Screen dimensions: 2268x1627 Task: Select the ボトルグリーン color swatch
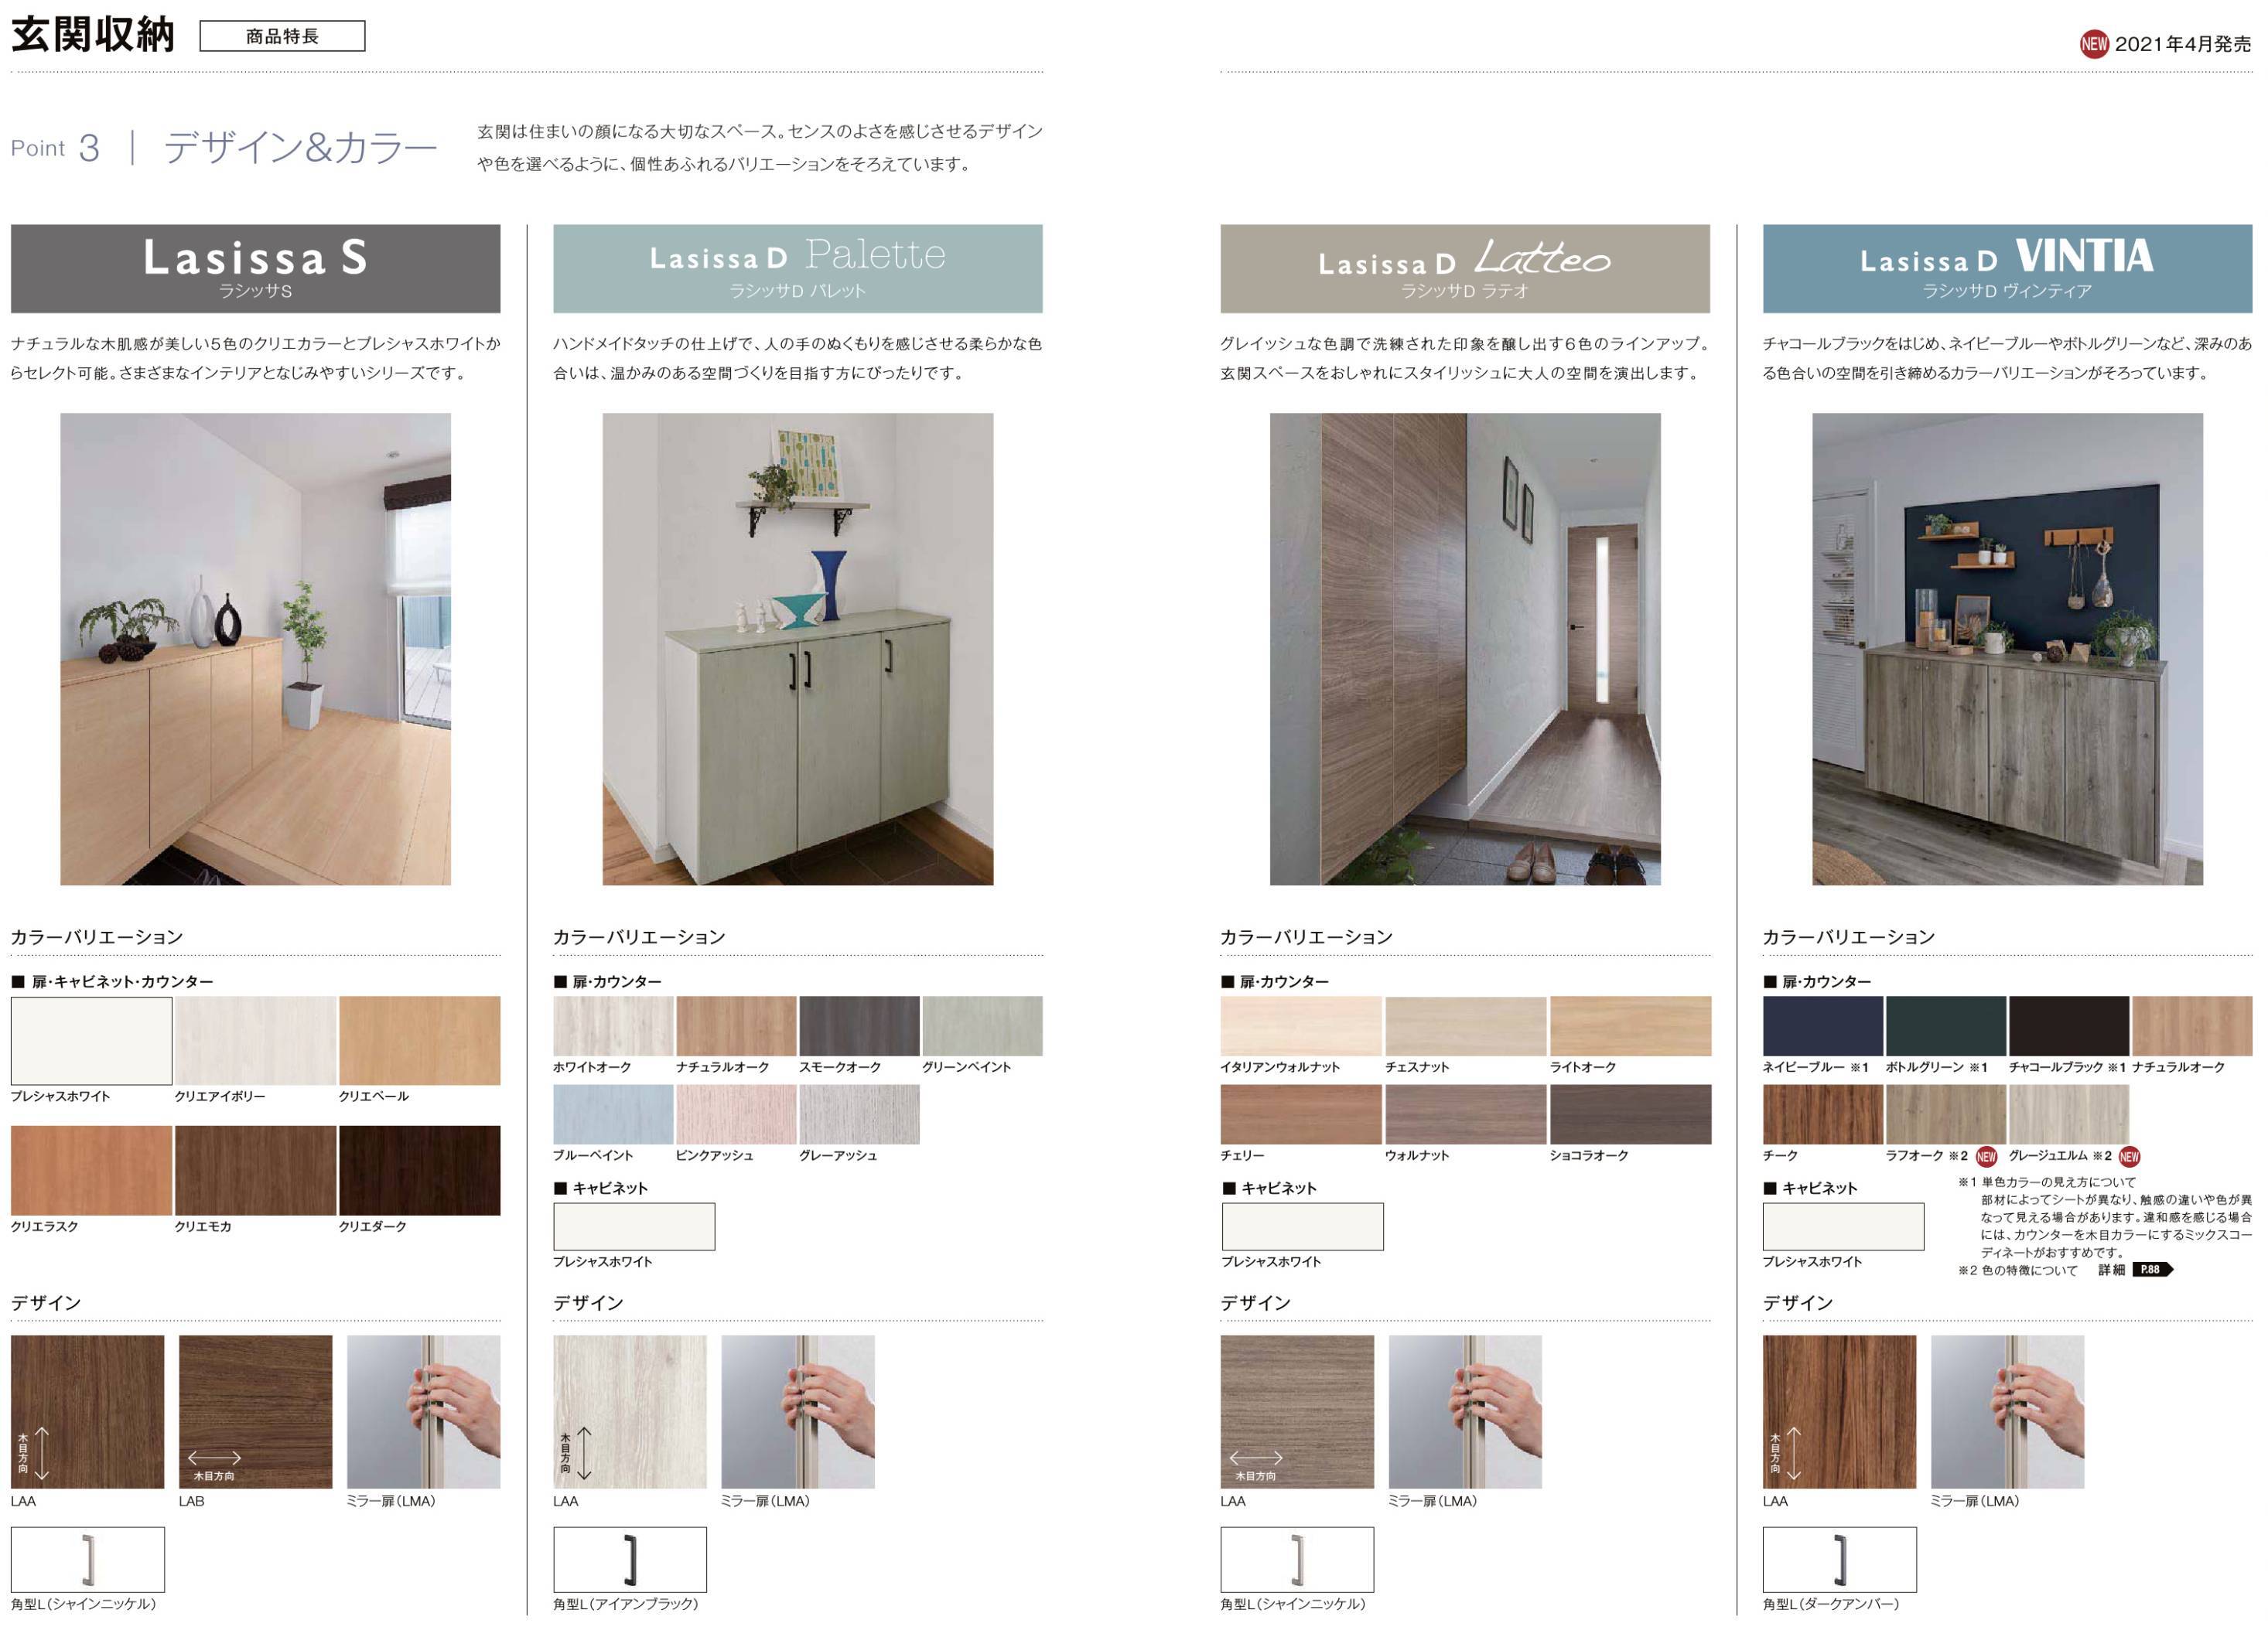pos(1945,1025)
